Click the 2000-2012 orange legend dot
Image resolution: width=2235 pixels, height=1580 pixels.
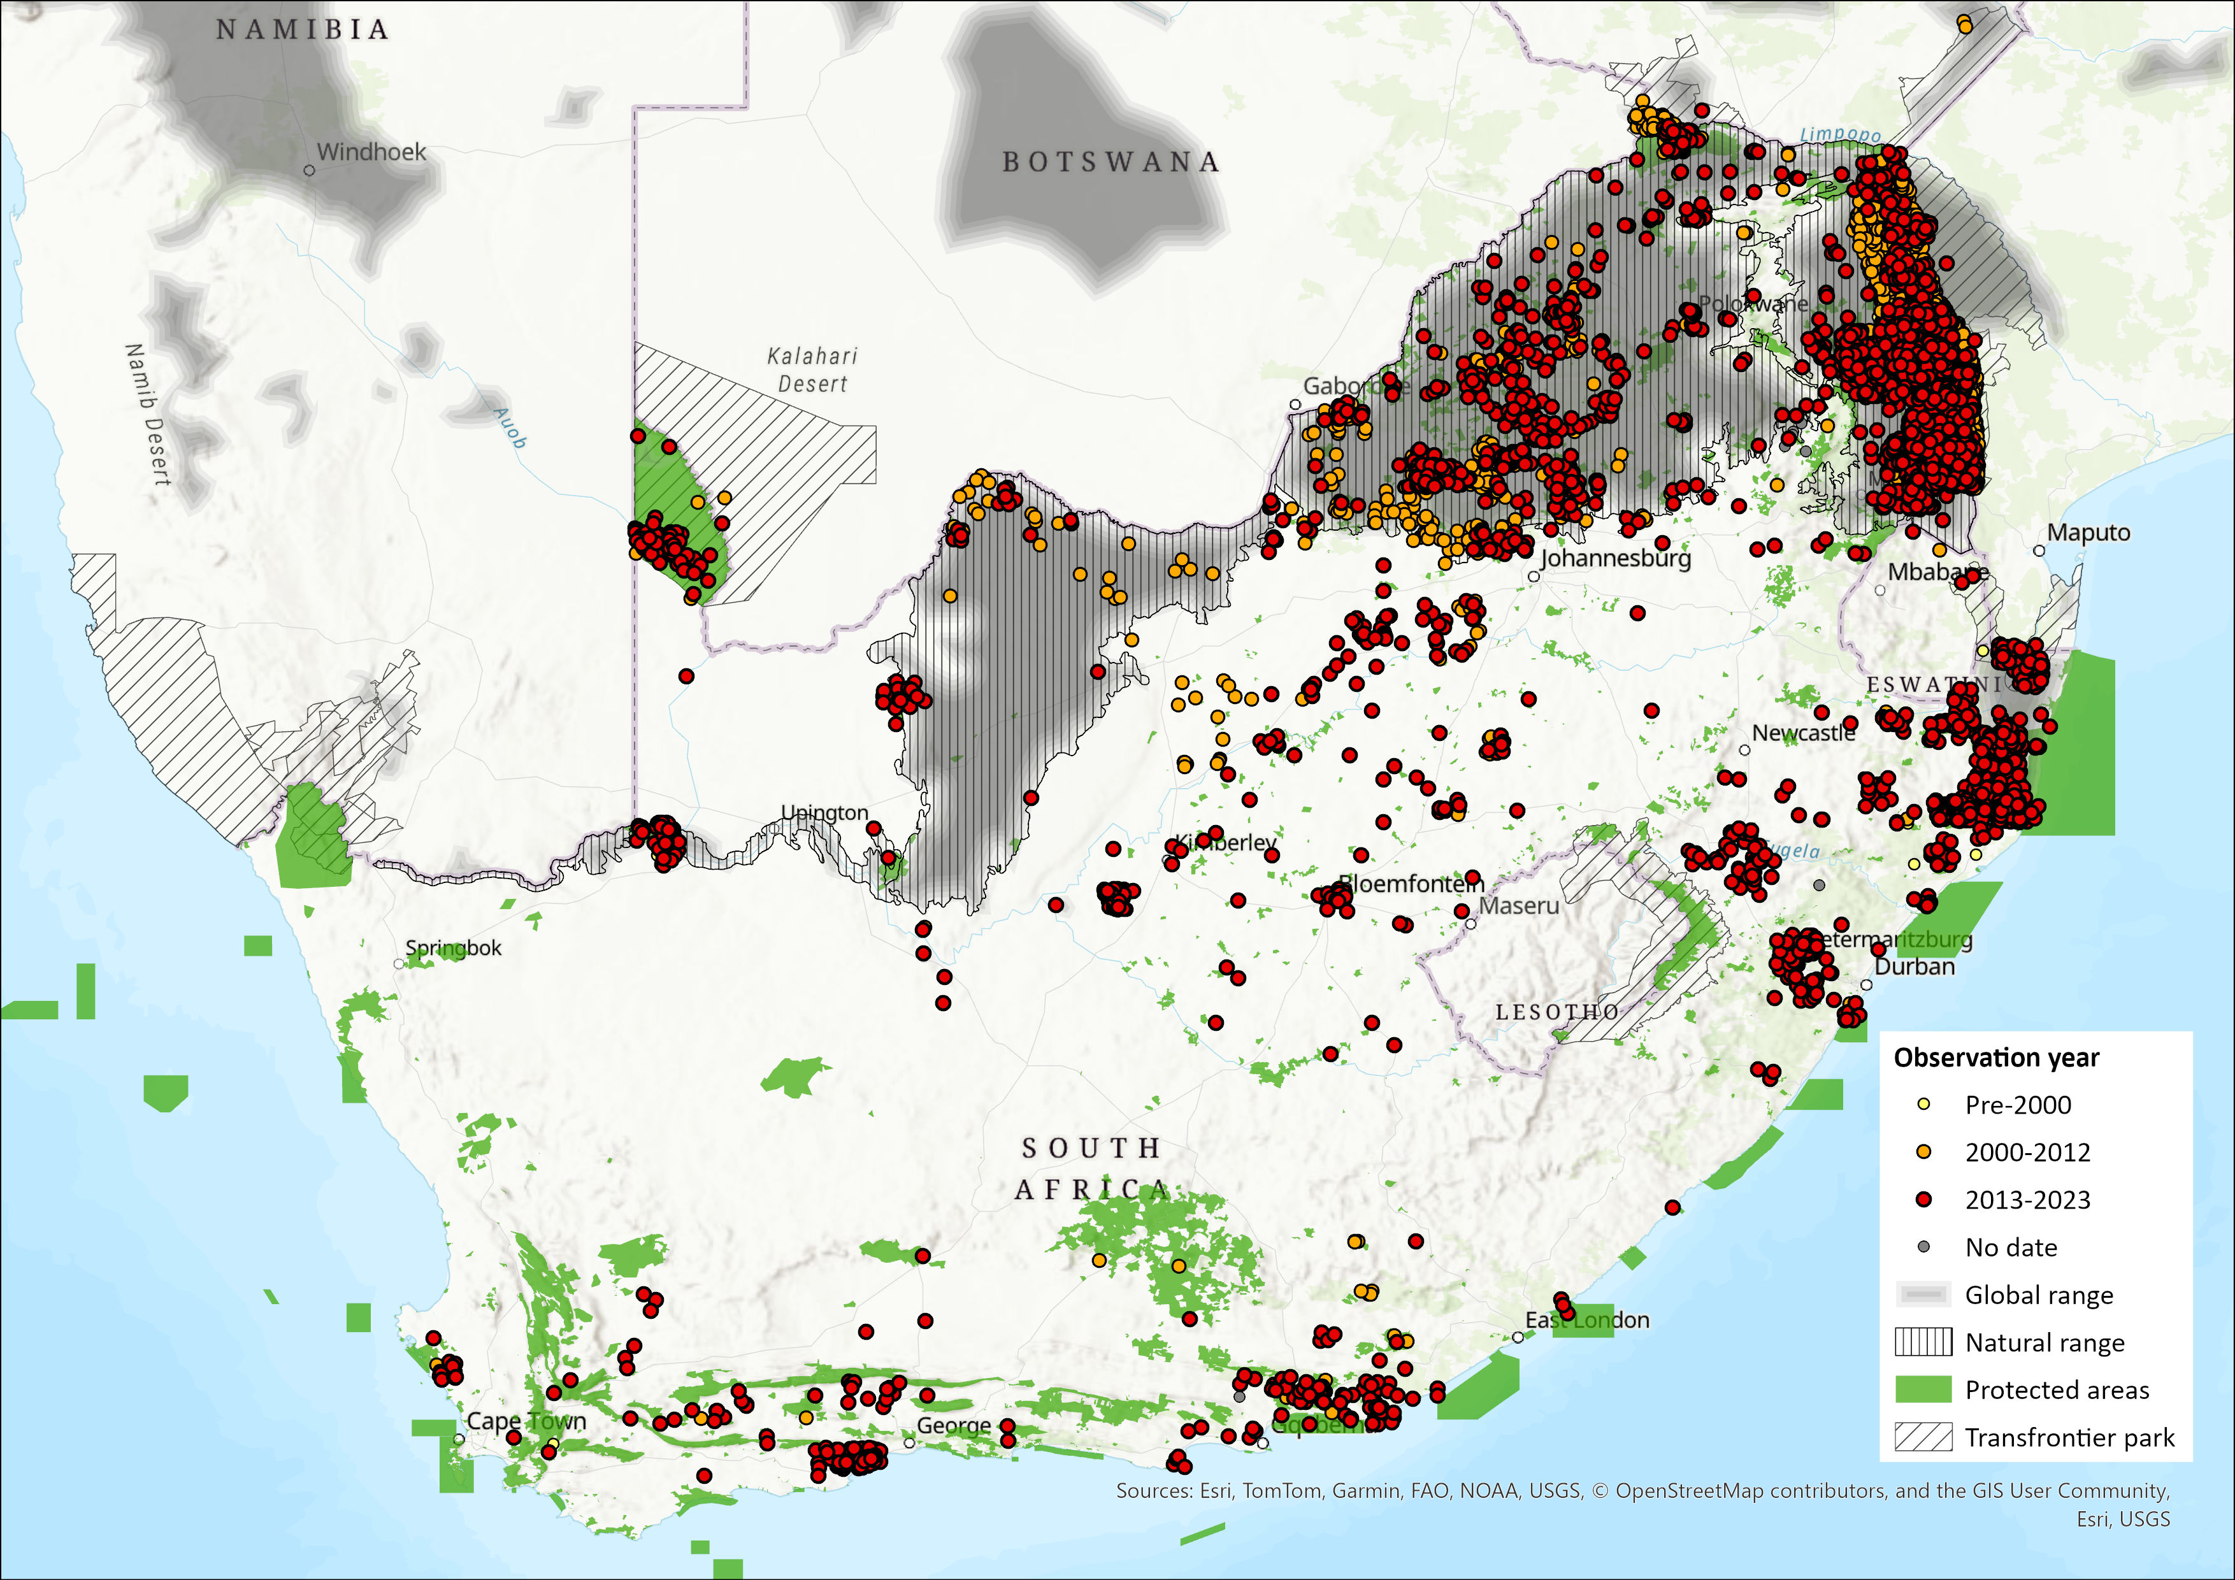[1923, 1152]
